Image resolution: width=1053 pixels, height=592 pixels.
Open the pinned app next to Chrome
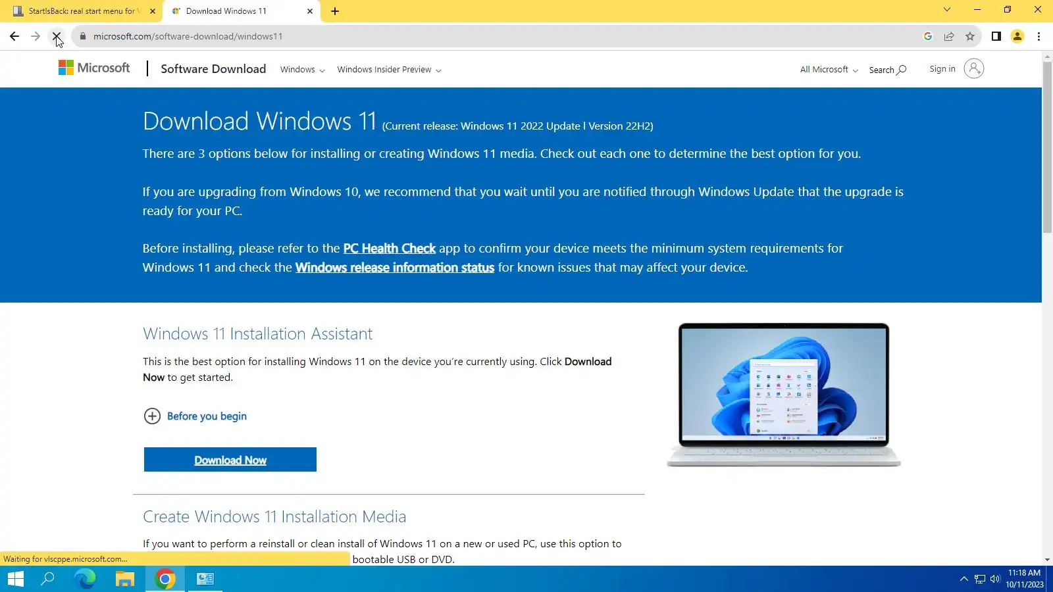click(x=205, y=579)
